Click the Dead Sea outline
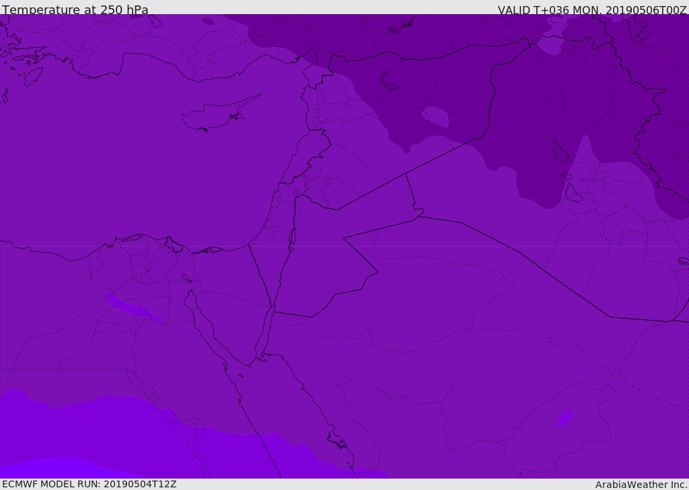 [x=292, y=238]
